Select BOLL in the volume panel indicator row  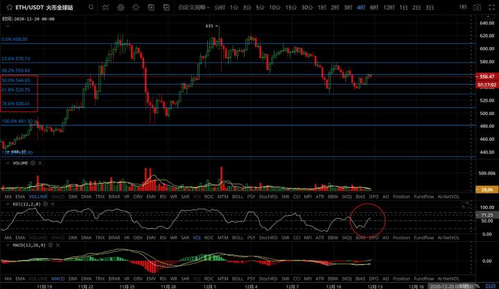click(x=238, y=197)
